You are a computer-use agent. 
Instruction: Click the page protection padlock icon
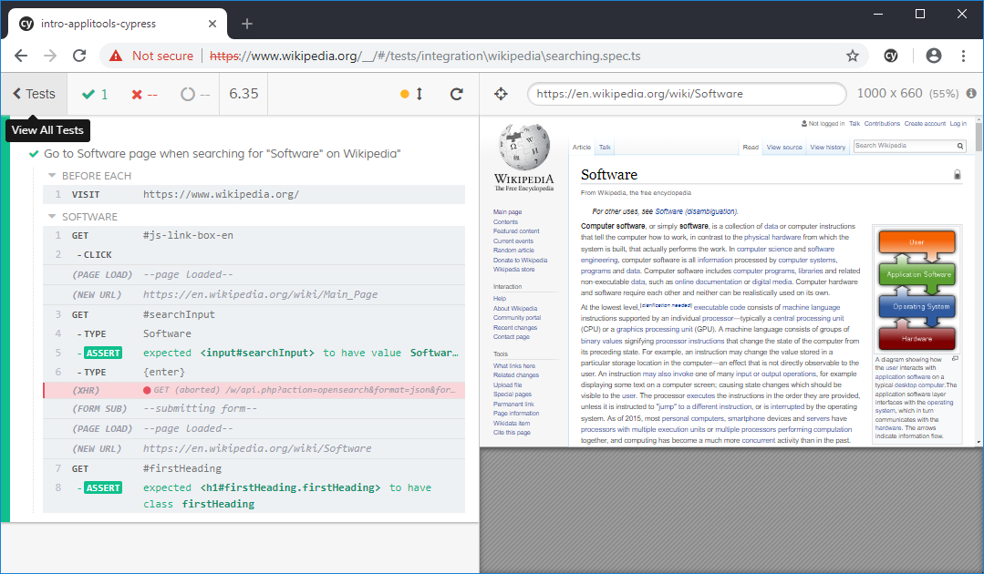pos(957,175)
